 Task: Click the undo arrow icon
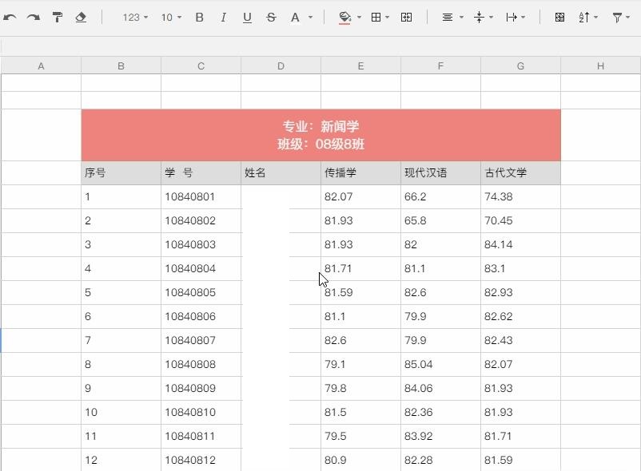pos(10,17)
